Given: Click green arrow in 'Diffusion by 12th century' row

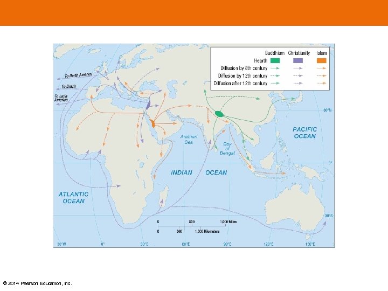Looking at the screenshot, I should click(275, 76).
